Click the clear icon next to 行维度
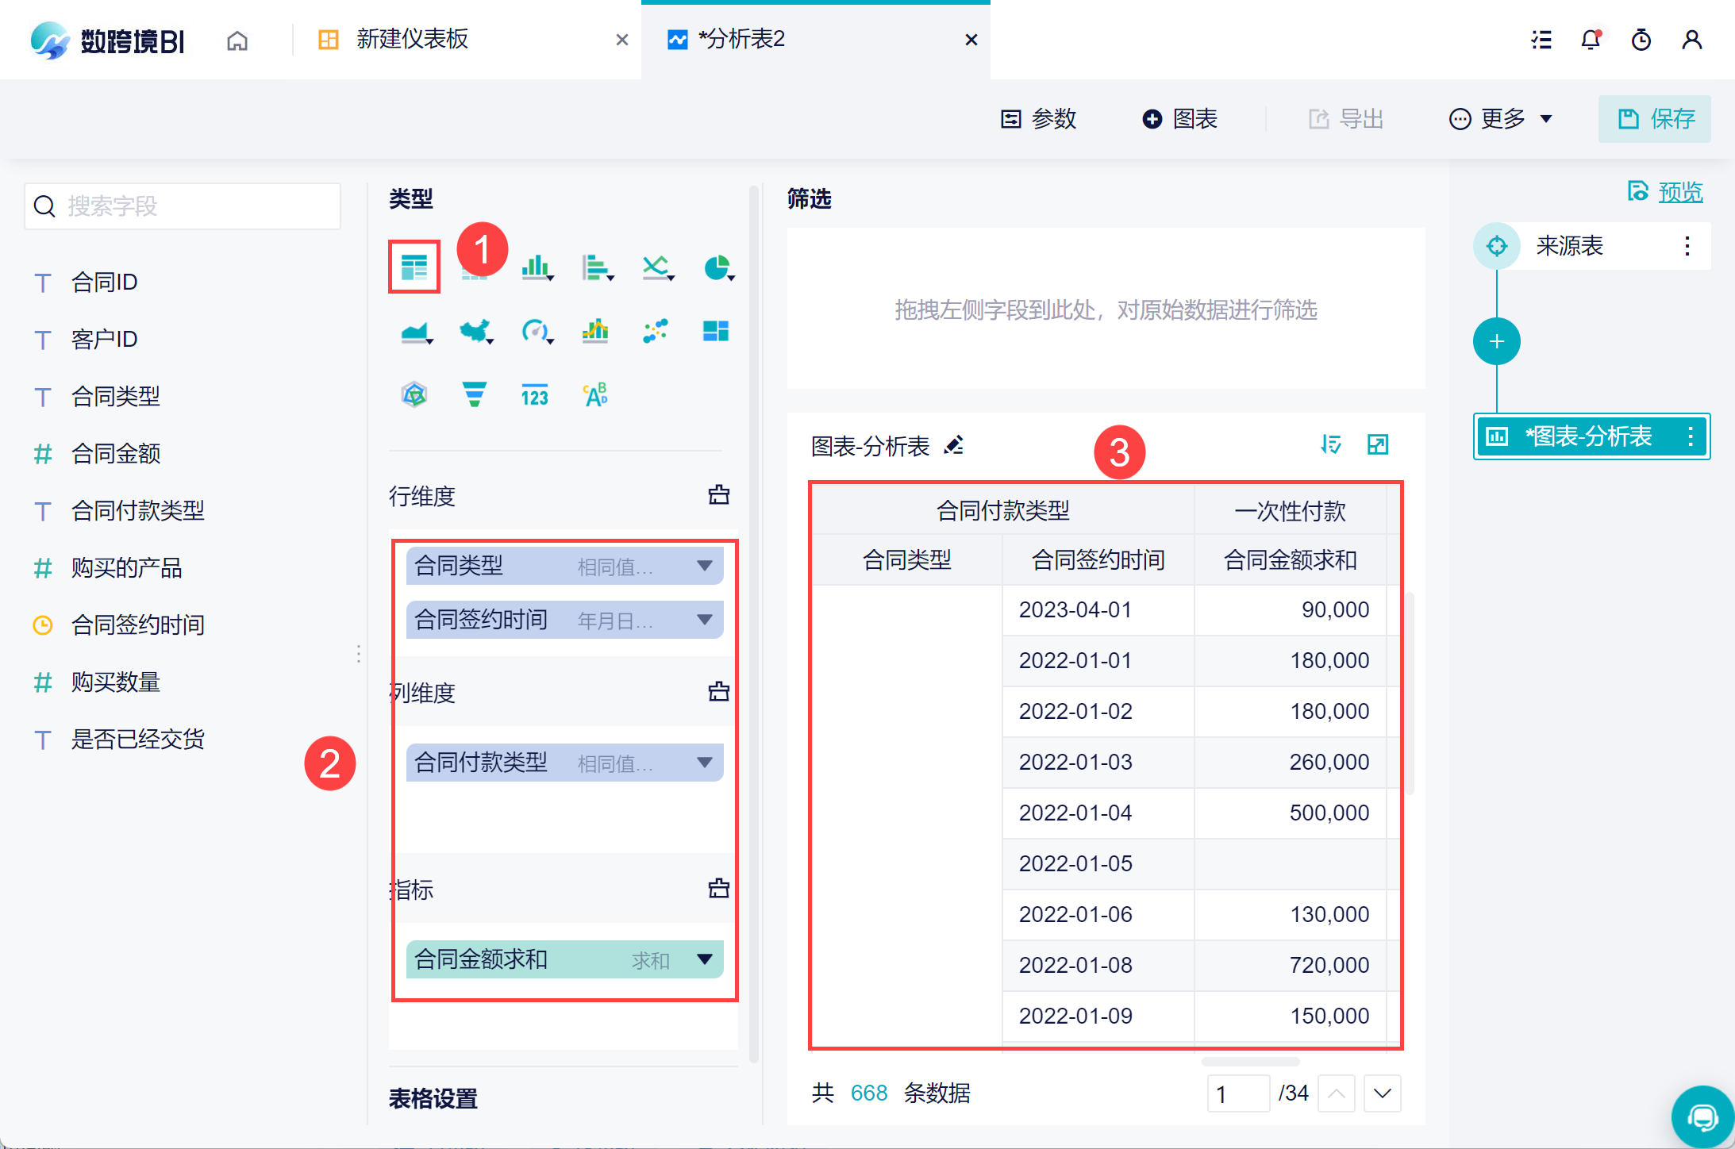The height and width of the screenshot is (1149, 1735). tap(718, 495)
